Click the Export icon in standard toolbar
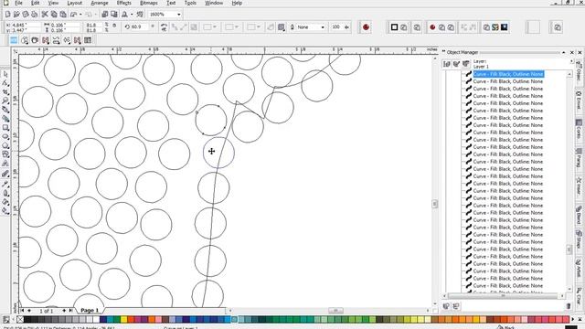585x329 pixels. [113, 15]
